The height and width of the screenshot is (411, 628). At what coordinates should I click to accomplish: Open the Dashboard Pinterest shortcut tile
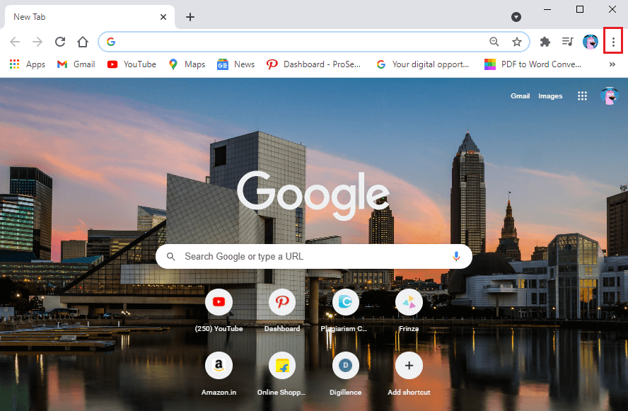point(282,311)
